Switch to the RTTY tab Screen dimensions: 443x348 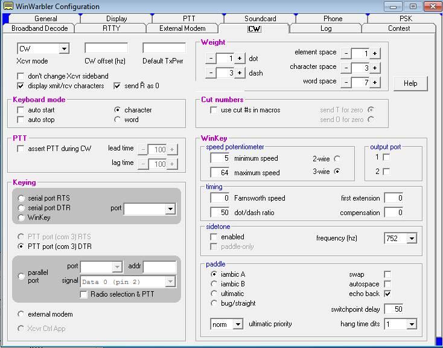pyautogui.click(x=111, y=28)
